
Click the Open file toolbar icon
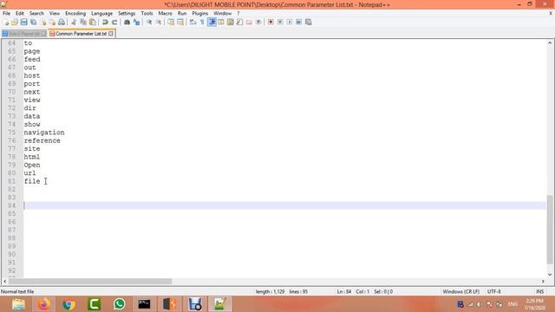15,23
